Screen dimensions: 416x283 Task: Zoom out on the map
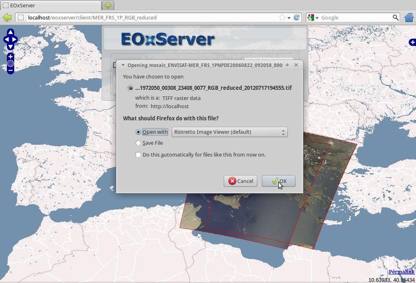pyautogui.click(x=11, y=71)
